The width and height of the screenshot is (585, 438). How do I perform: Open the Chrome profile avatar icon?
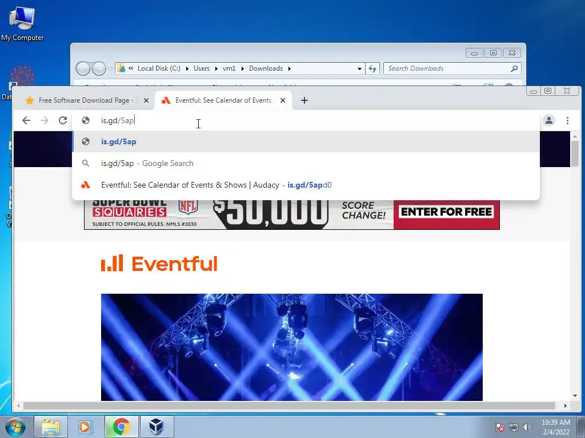point(549,120)
